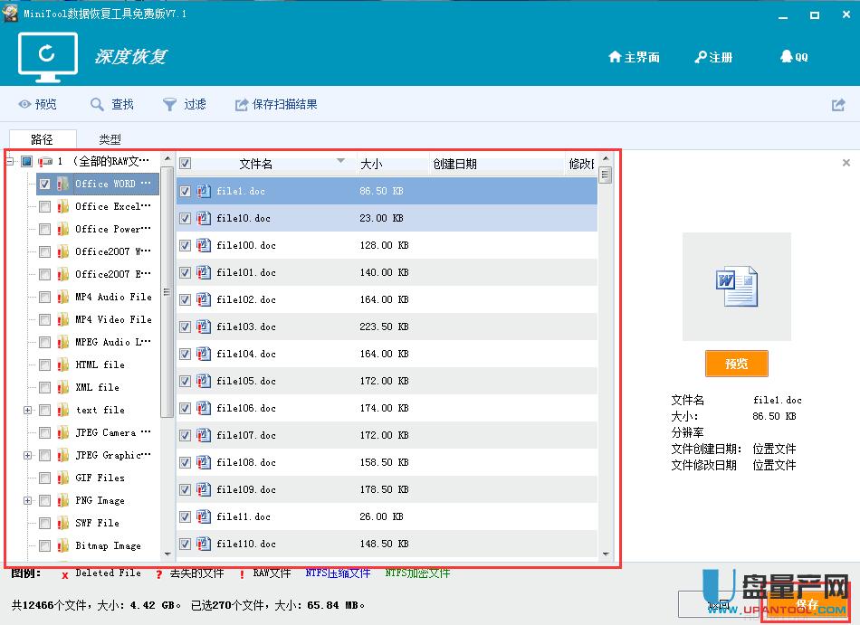Expand the PNG Image tree node
The width and height of the screenshot is (860, 625).
pos(27,500)
